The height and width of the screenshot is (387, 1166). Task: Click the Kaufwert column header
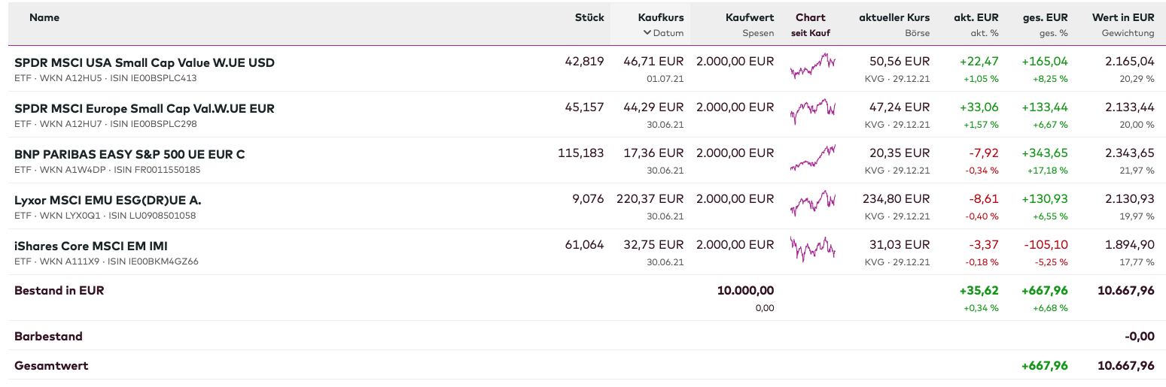coord(749,17)
